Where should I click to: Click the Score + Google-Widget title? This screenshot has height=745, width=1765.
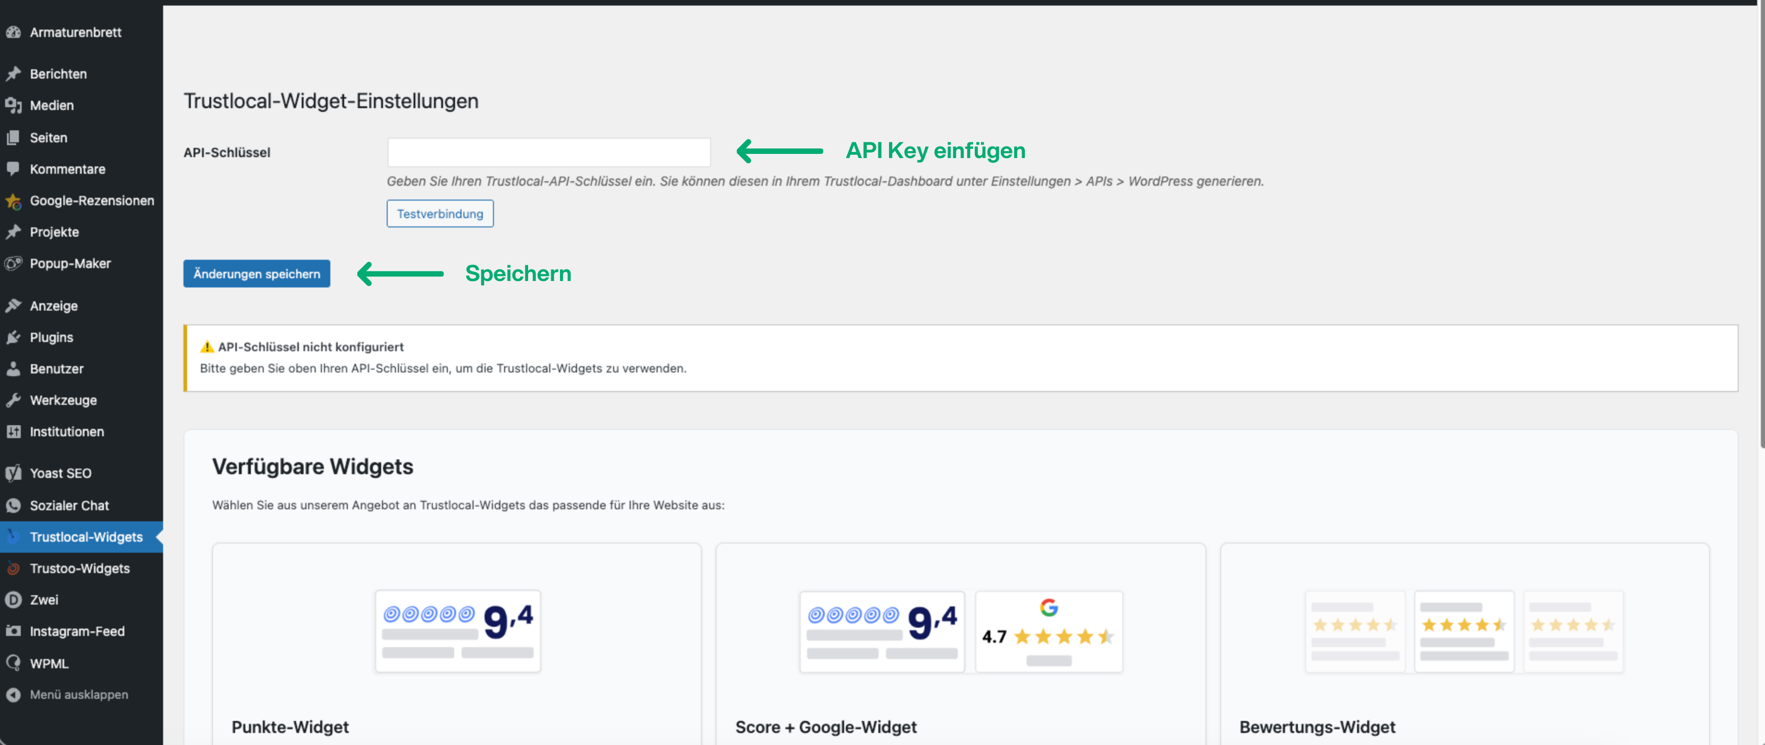click(x=826, y=727)
